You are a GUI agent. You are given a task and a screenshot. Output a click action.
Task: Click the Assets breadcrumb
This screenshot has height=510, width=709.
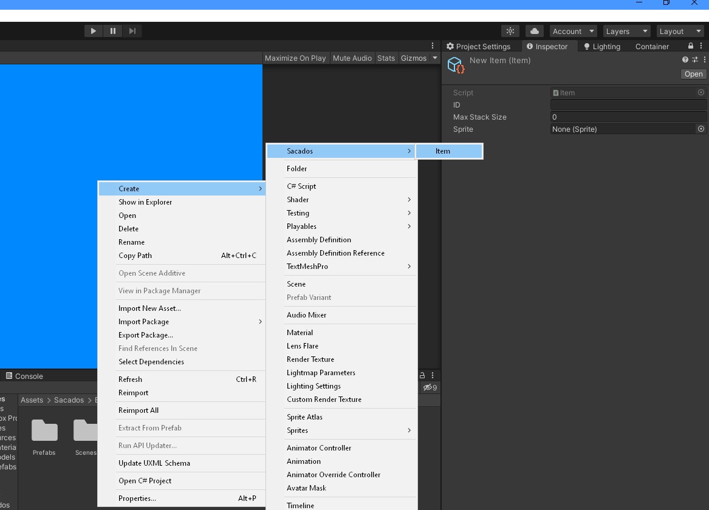32,399
